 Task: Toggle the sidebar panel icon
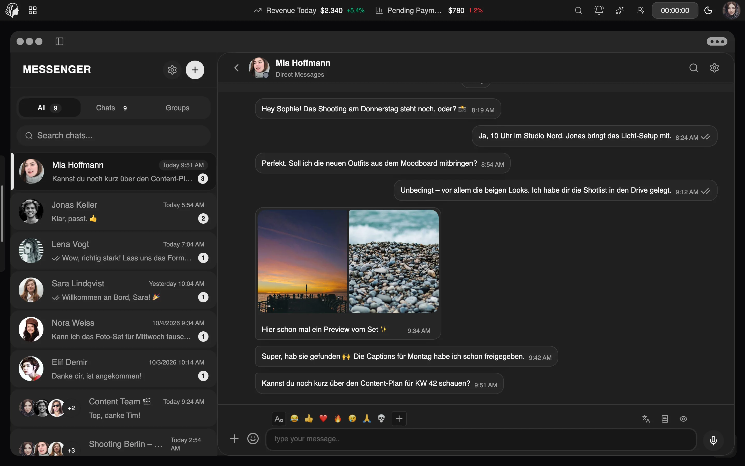(x=59, y=41)
